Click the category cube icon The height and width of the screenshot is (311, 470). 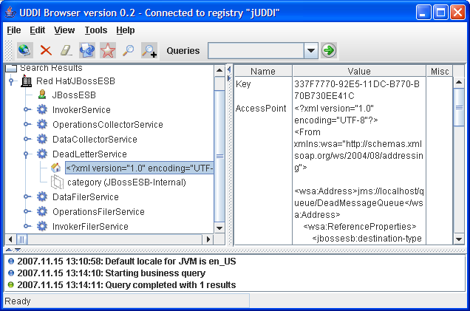(x=57, y=182)
